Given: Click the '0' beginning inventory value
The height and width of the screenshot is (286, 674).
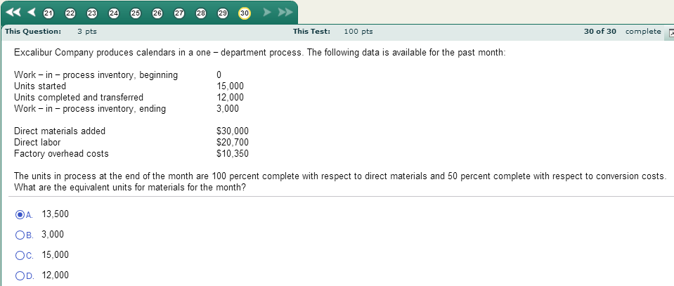Looking at the screenshot, I should point(219,75).
